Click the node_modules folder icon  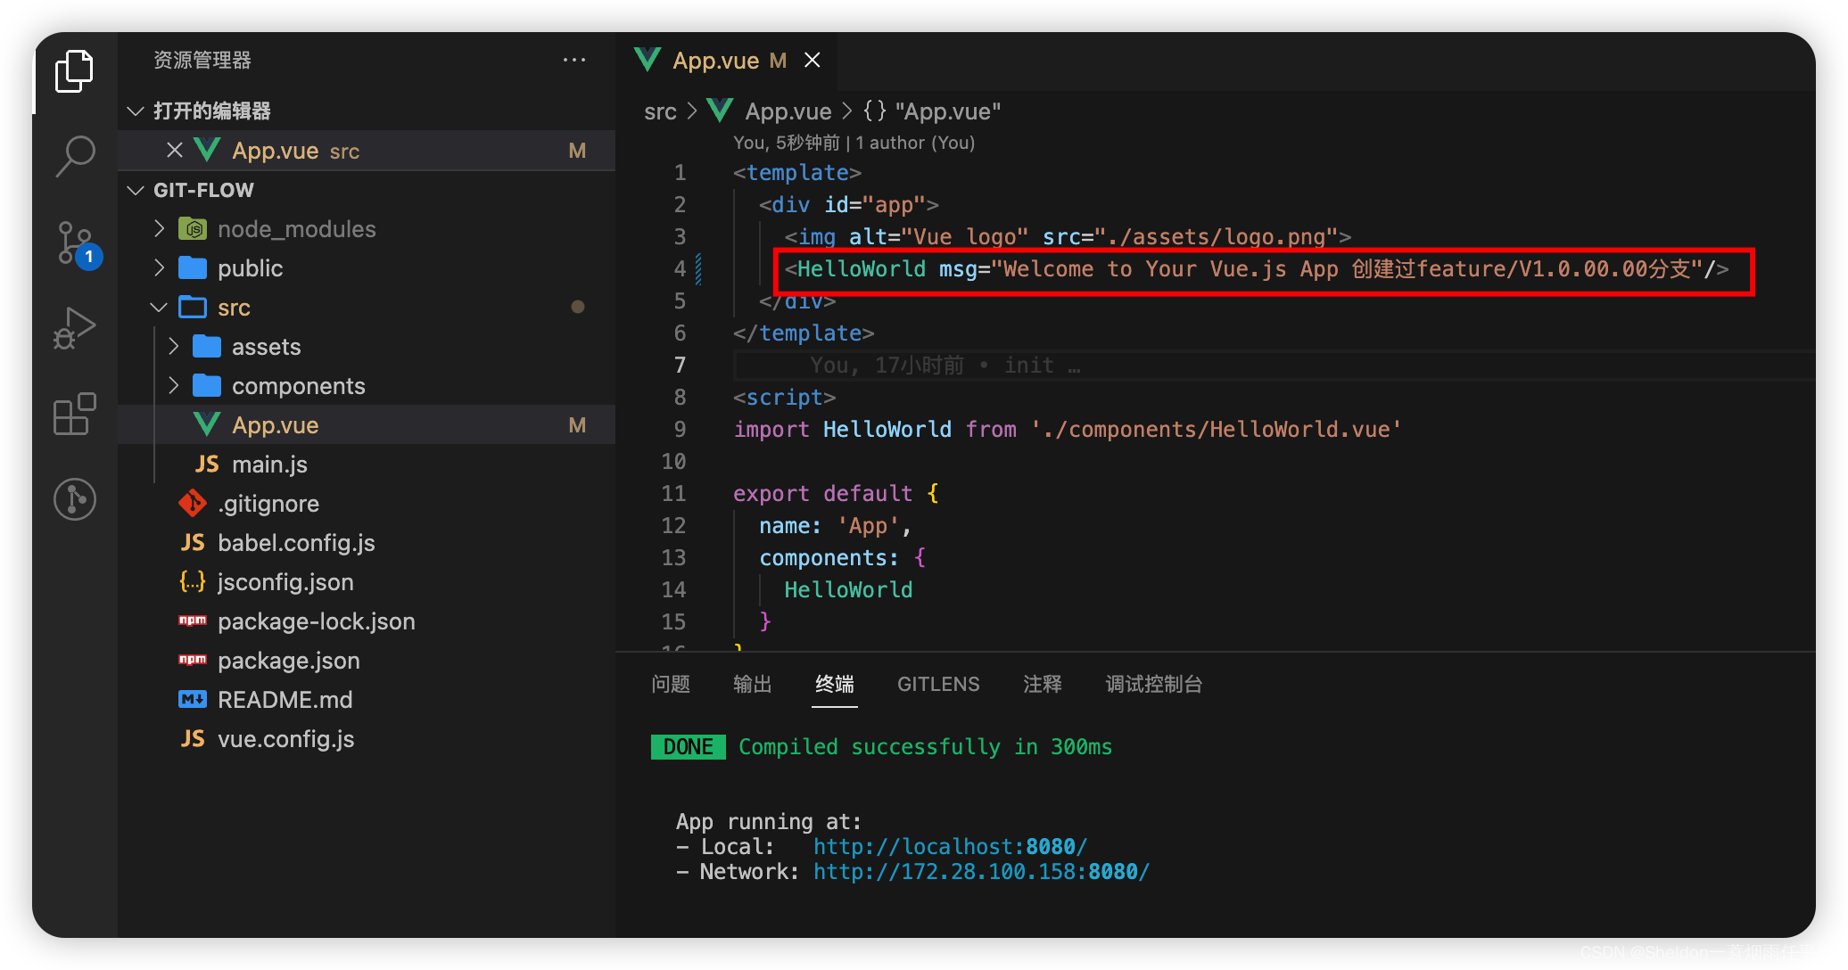click(193, 229)
